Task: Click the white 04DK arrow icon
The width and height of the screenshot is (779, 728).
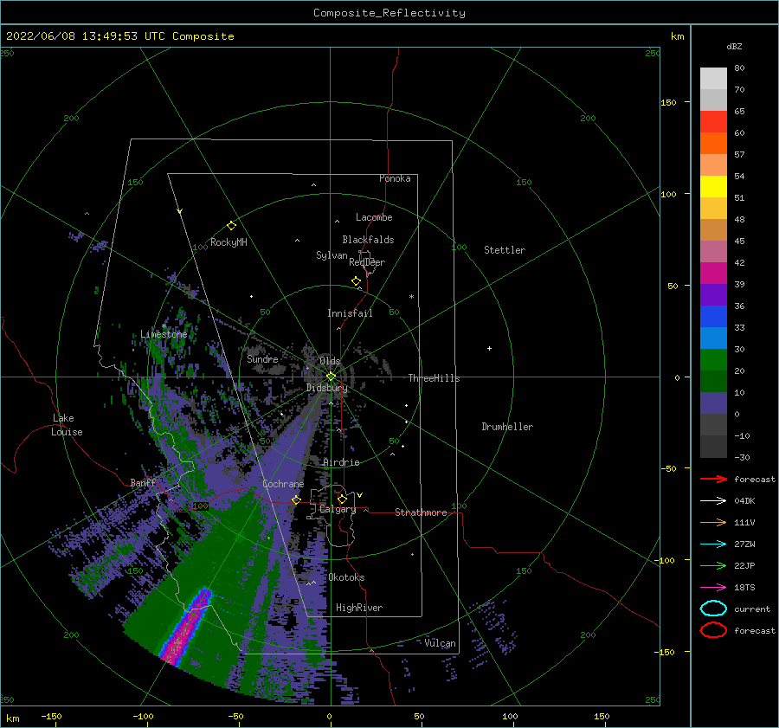Action: [713, 501]
